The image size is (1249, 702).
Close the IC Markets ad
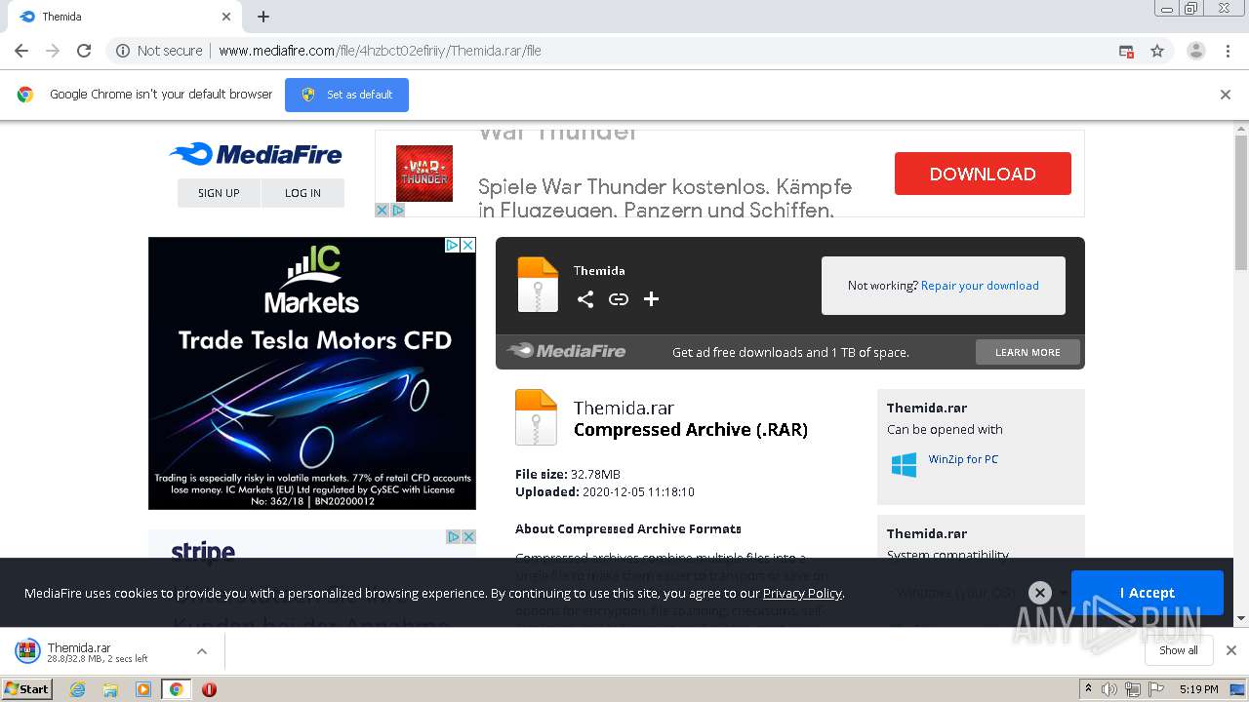[467, 245]
